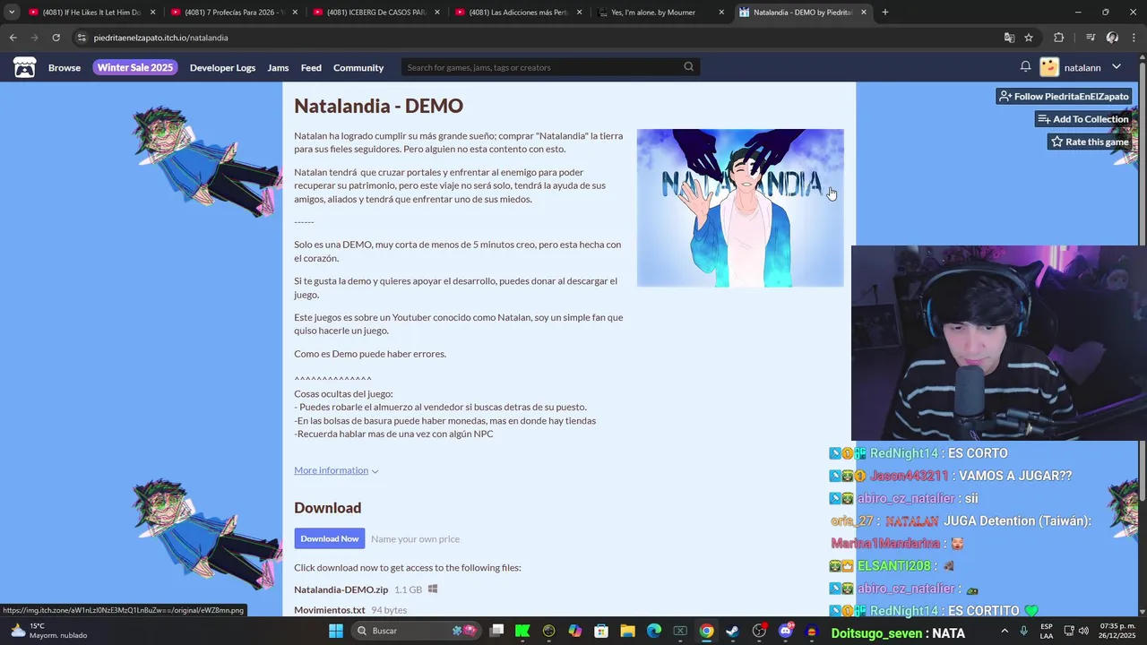Click the Movimientos.txt file name
The image size is (1147, 645).
pos(329,610)
